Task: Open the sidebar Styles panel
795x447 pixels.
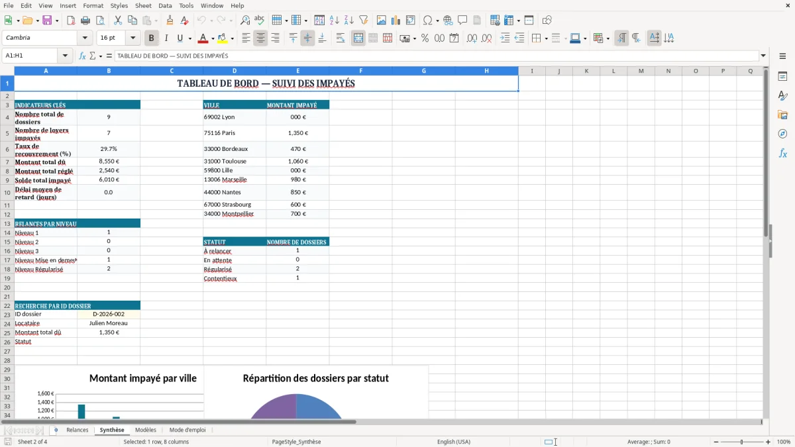Action: pyautogui.click(x=782, y=96)
